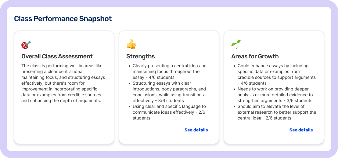Click the thumbs-up icon above Strengths

[x=131, y=44]
